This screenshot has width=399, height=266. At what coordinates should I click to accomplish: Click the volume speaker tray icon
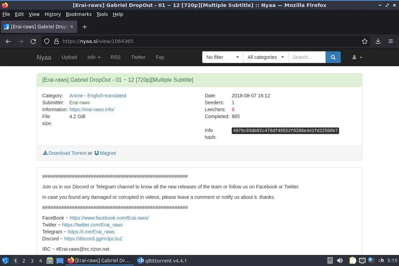340,261
